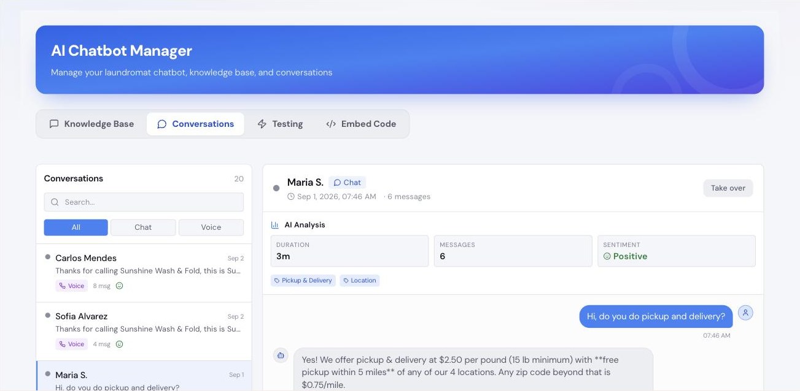Click the Conversations speech bubble icon
This screenshot has width=800, height=391.
[x=161, y=124]
